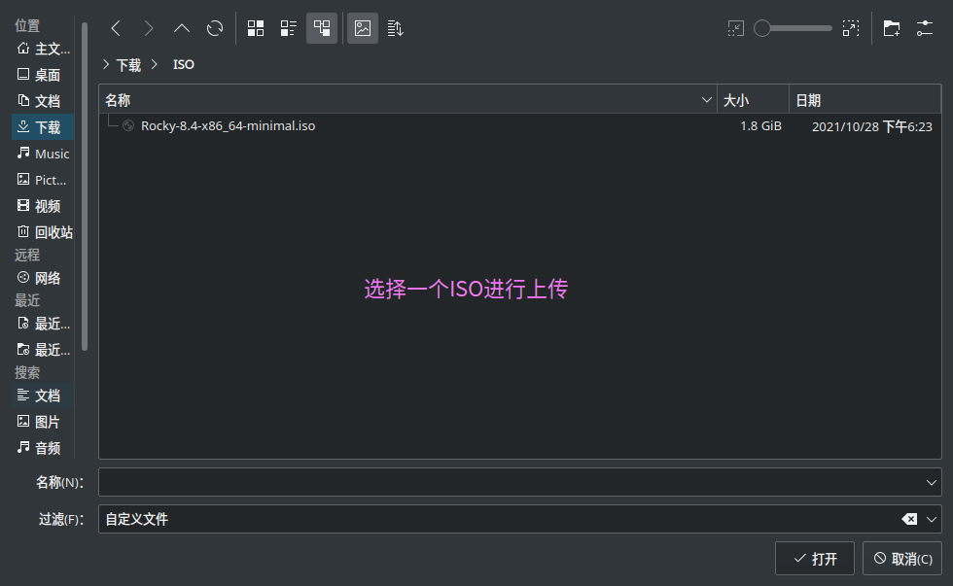The height and width of the screenshot is (586, 953).
Task: Expand the 名称 filename history dropdown
Action: pos(932,482)
